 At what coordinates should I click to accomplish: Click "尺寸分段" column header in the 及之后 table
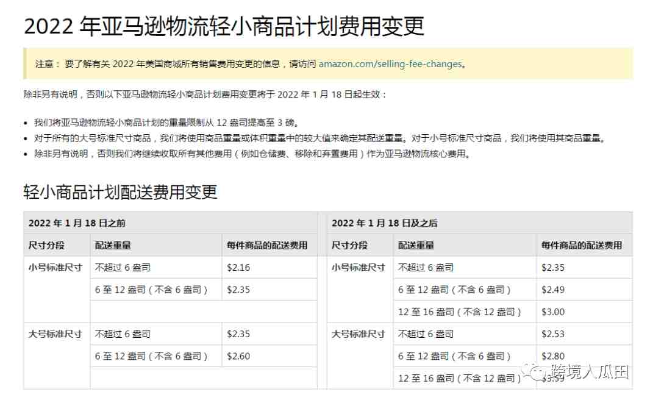pyautogui.click(x=349, y=245)
